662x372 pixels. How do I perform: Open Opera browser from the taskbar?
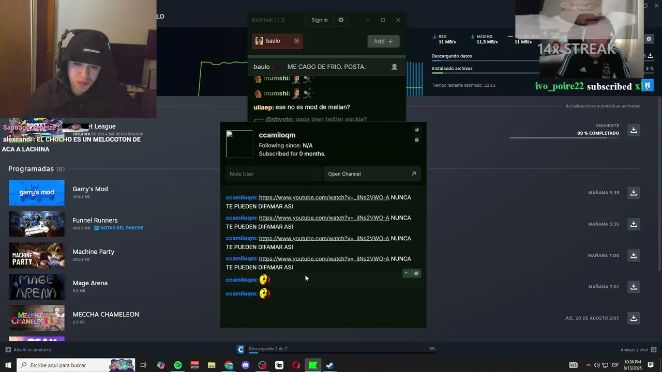pos(296,365)
